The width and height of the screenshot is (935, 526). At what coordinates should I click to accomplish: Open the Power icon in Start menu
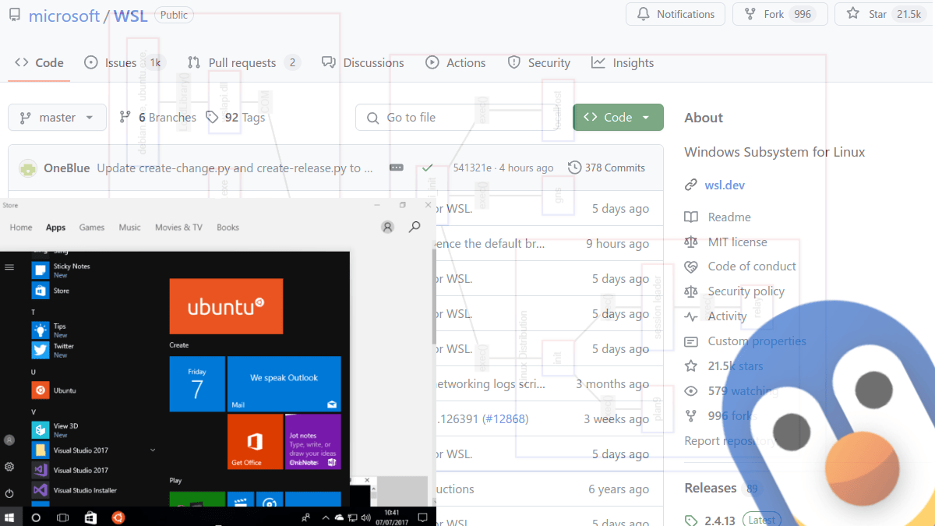pos(9,493)
